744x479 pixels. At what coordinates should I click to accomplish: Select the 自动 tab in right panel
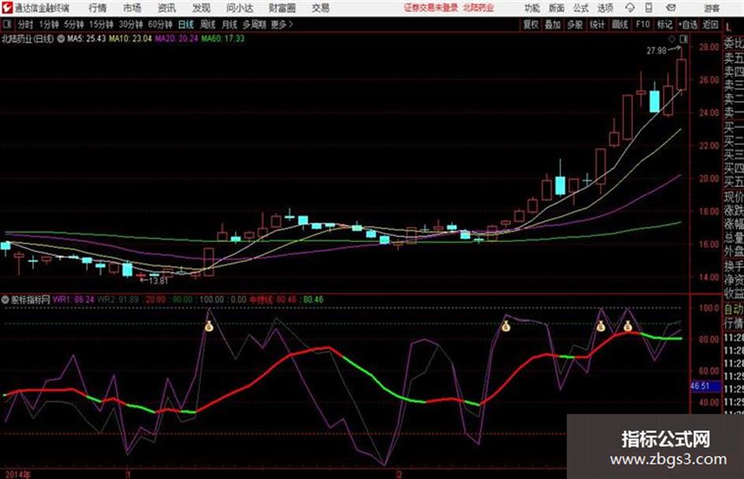pos(734,309)
